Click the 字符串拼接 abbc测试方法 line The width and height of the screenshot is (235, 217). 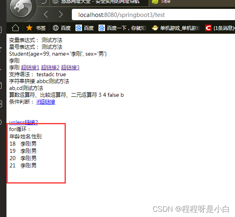pos(39,81)
